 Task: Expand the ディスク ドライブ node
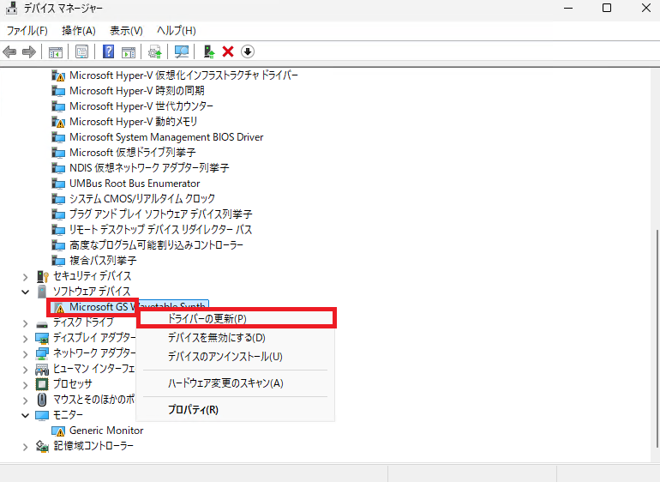25,323
